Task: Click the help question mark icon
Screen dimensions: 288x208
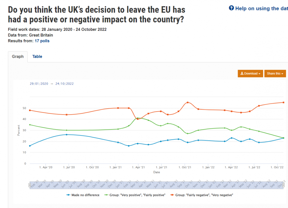Action: click(x=231, y=8)
